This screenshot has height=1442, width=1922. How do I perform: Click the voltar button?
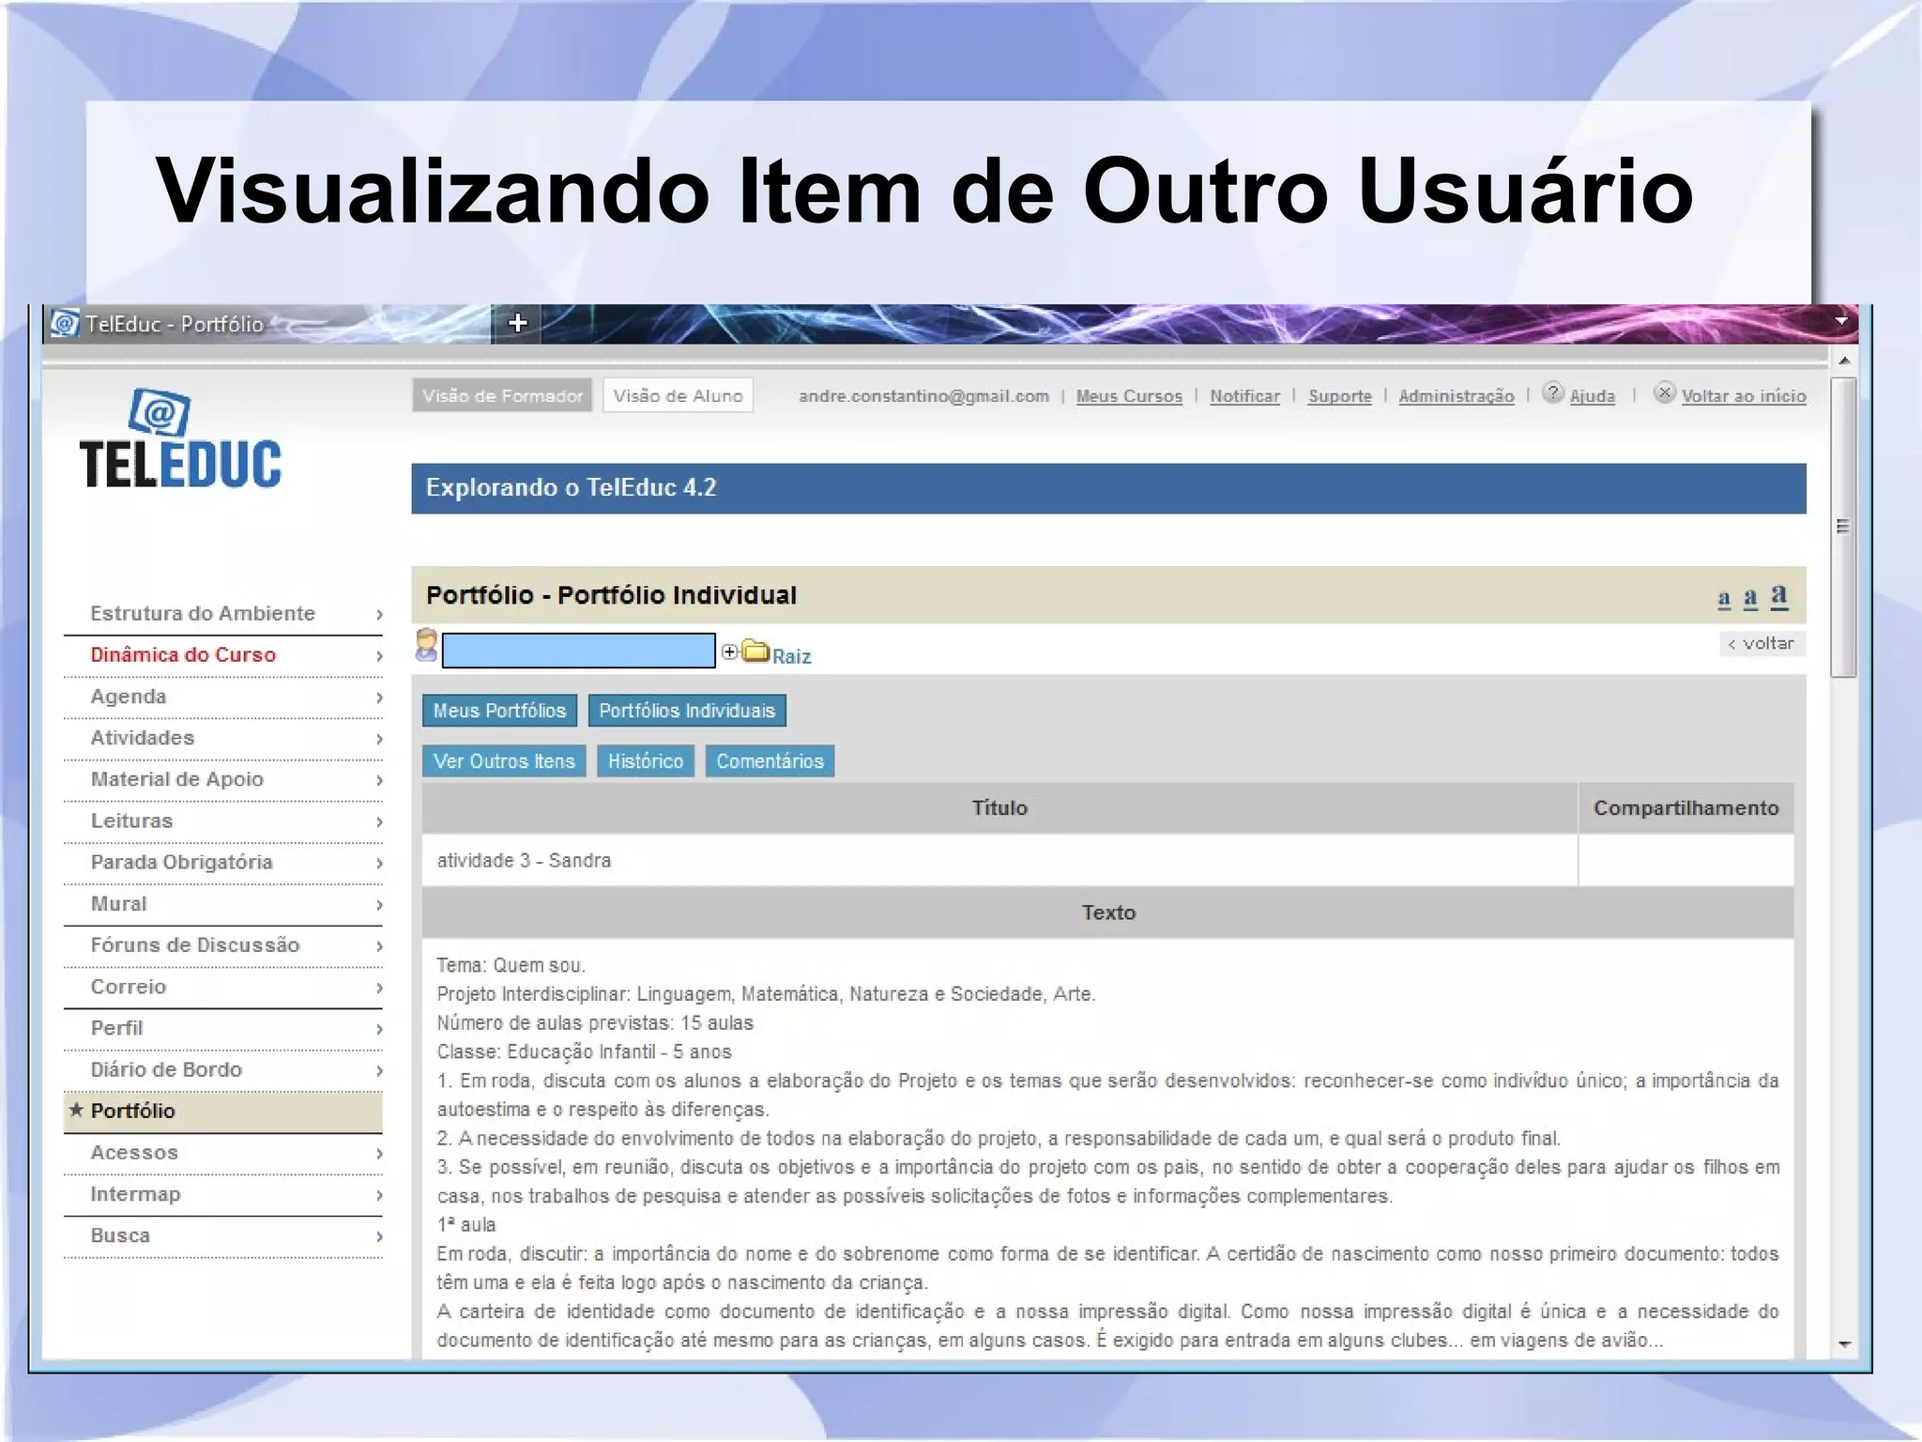point(1762,643)
